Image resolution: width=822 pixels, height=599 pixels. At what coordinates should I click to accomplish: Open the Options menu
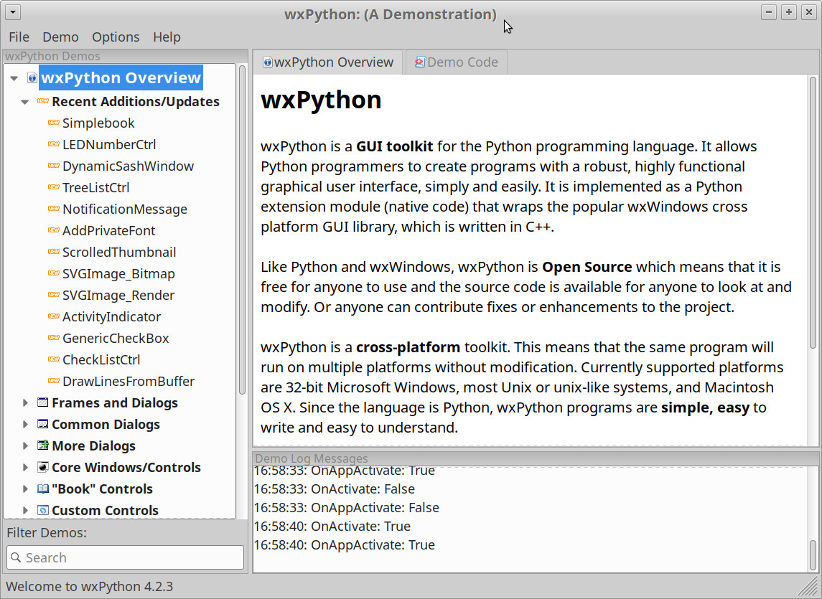point(116,37)
